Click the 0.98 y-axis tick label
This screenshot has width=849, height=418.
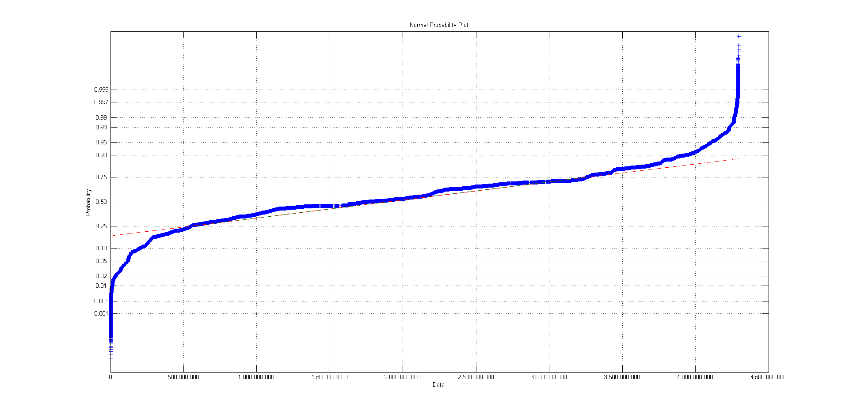click(x=101, y=127)
